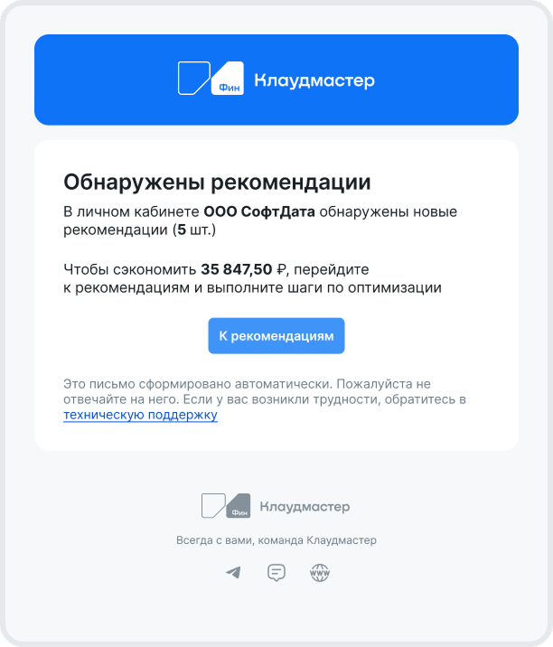The height and width of the screenshot is (647, 553).
Task: Click the gray 'Клаудмастер' wordmark in footer
Action: pyautogui.click(x=305, y=507)
